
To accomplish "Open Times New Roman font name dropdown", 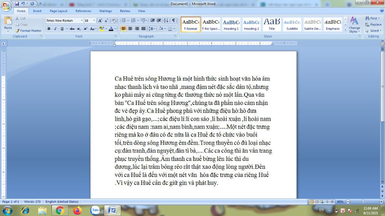I will [82, 21].
